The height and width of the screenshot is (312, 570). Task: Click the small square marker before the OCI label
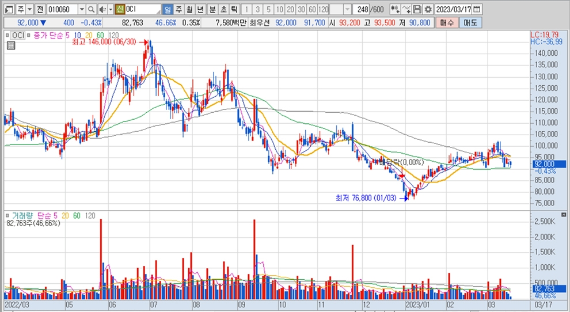click(7, 35)
